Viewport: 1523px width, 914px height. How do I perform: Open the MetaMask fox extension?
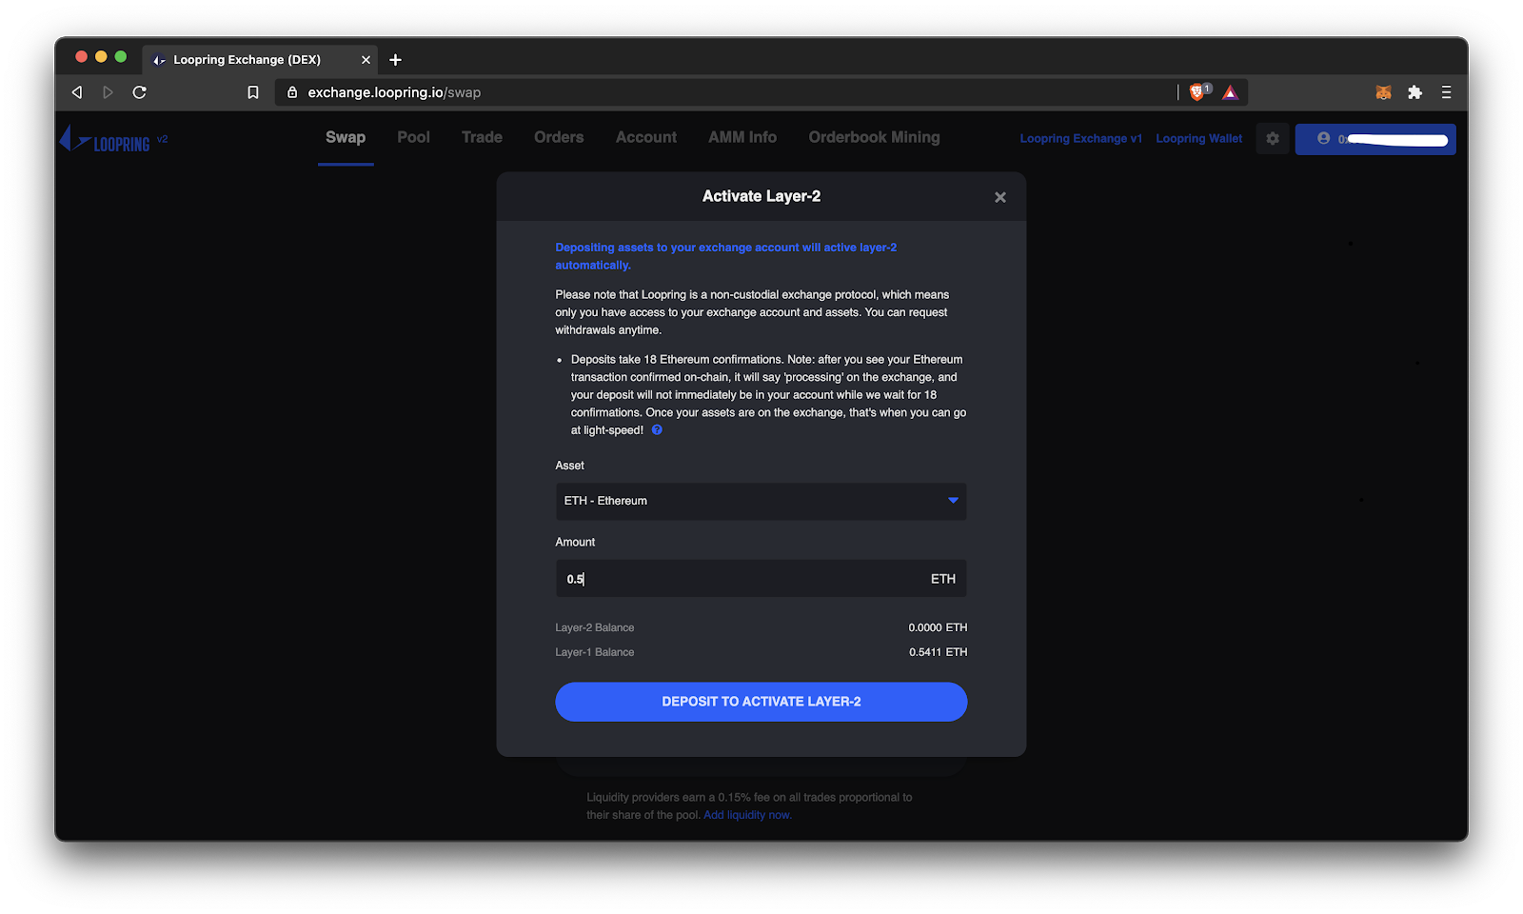tap(1383, 92)
